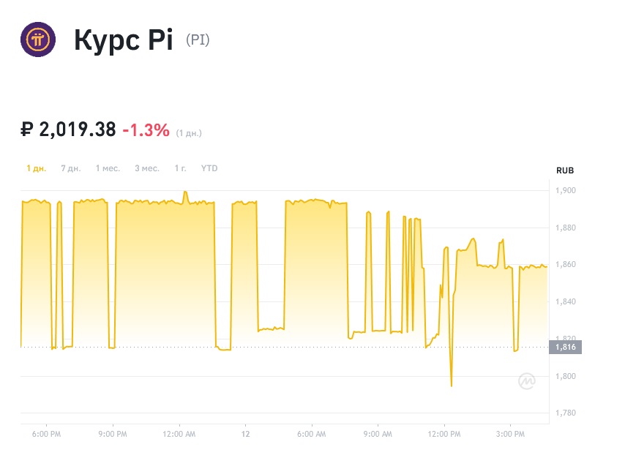Select the 1 дн. chart range

37,168
